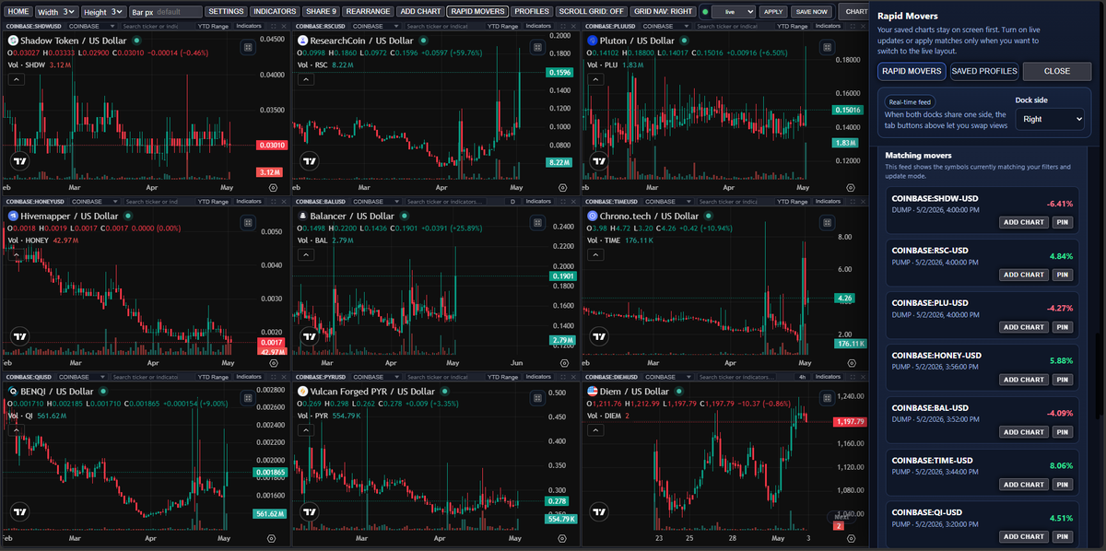Toggle GRID NAV: RIGHT button
The height and width of the screenshot is (551, 1106).
click(x=664, y=12)
